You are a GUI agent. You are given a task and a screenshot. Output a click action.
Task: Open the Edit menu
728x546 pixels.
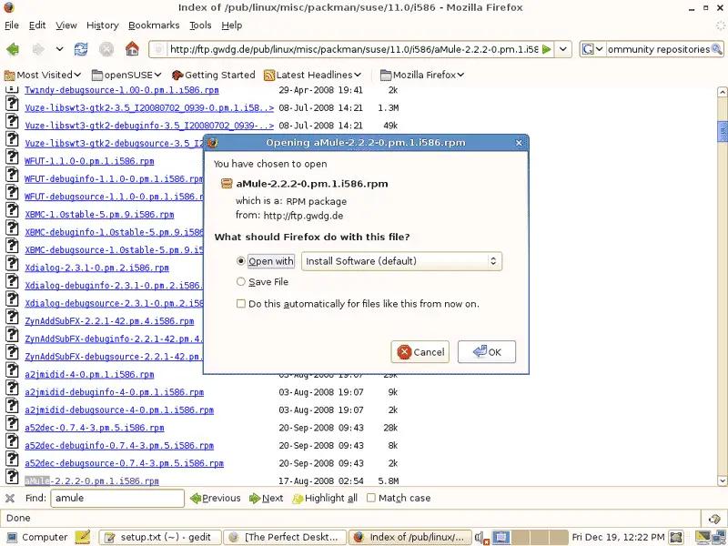point(37,25)
